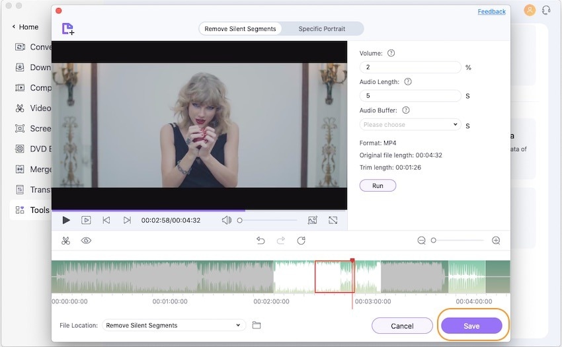Seek on the purple video progress bar
Screen dimensions: 562x347
[199, 210]
